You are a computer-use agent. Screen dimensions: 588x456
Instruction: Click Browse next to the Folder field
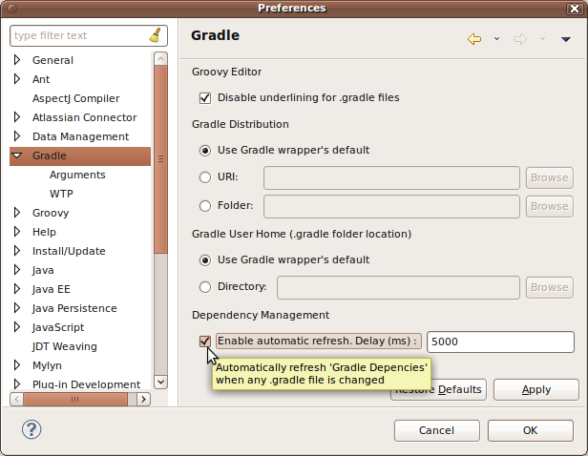(x=550, y=206)
